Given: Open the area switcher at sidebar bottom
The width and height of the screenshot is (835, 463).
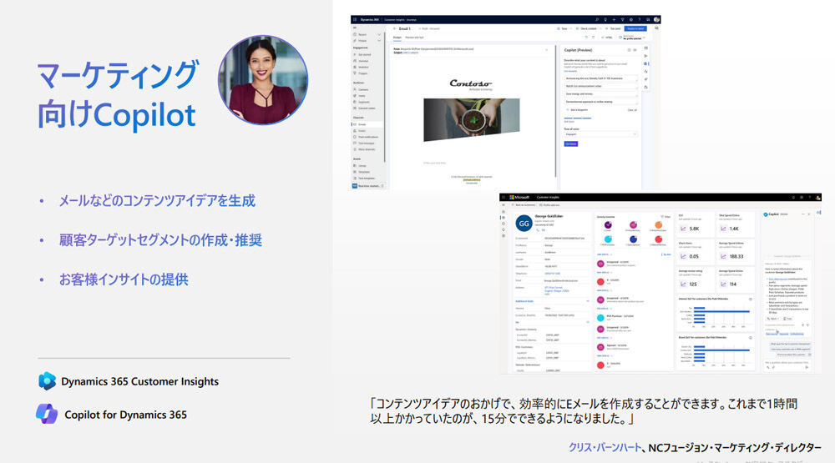Looking at the screenshot, I should pyautogui.click(x=367, y=186).
